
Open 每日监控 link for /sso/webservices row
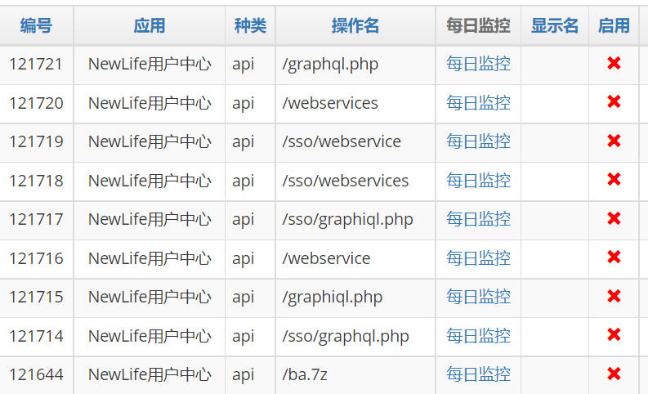(478, 181)
